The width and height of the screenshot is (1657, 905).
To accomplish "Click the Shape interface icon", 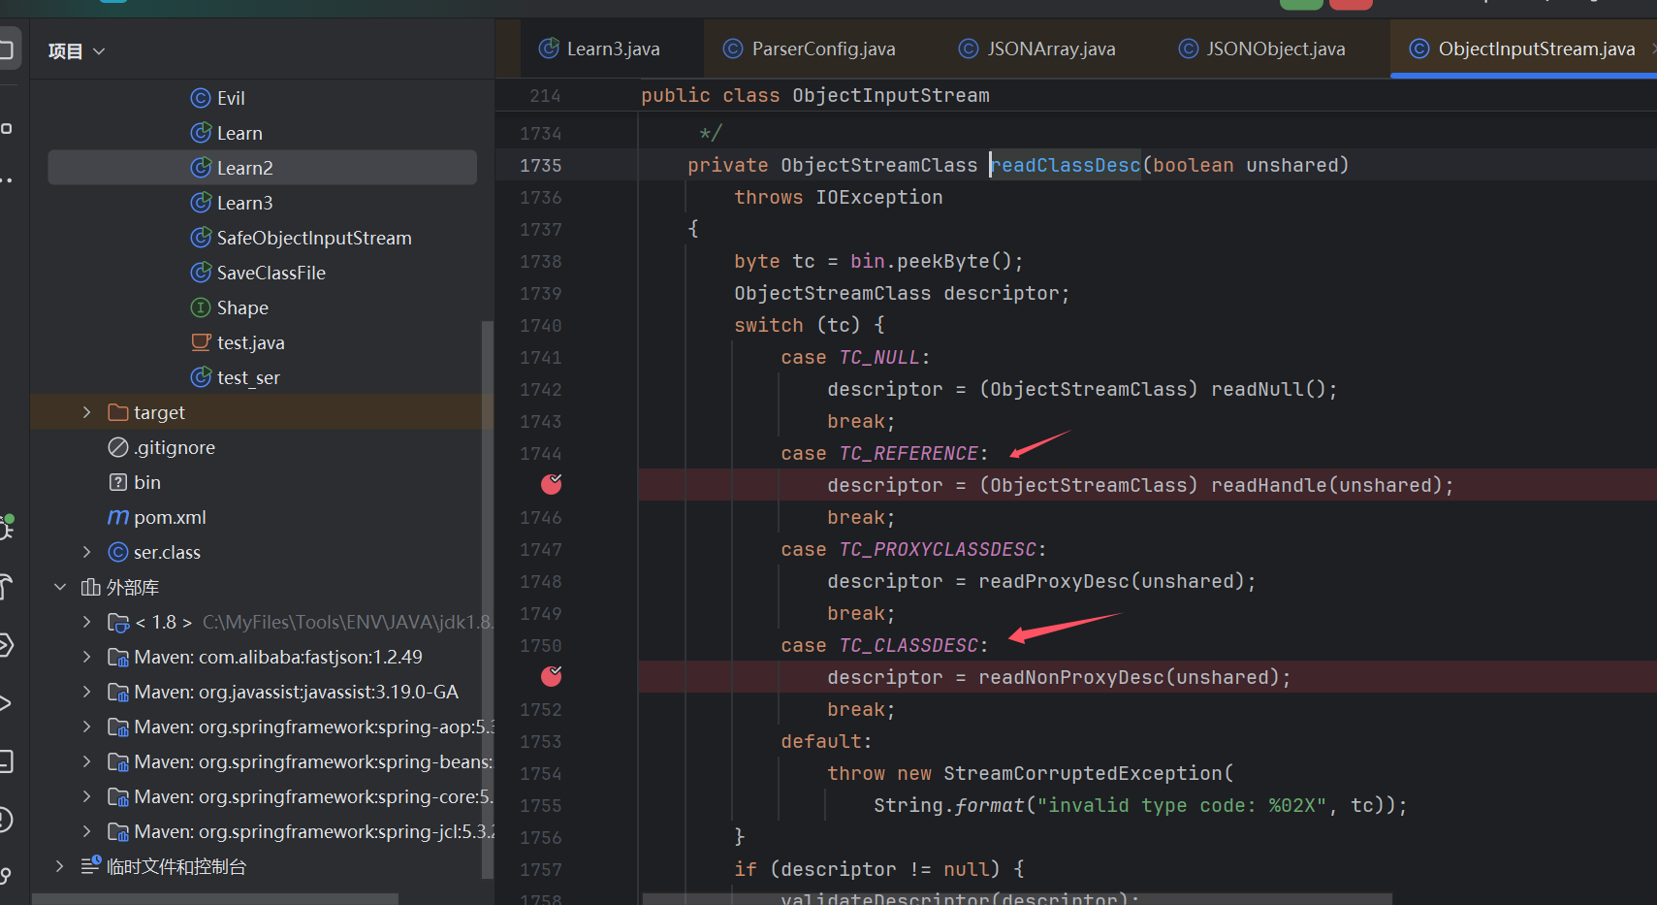I will coord(201,307).
